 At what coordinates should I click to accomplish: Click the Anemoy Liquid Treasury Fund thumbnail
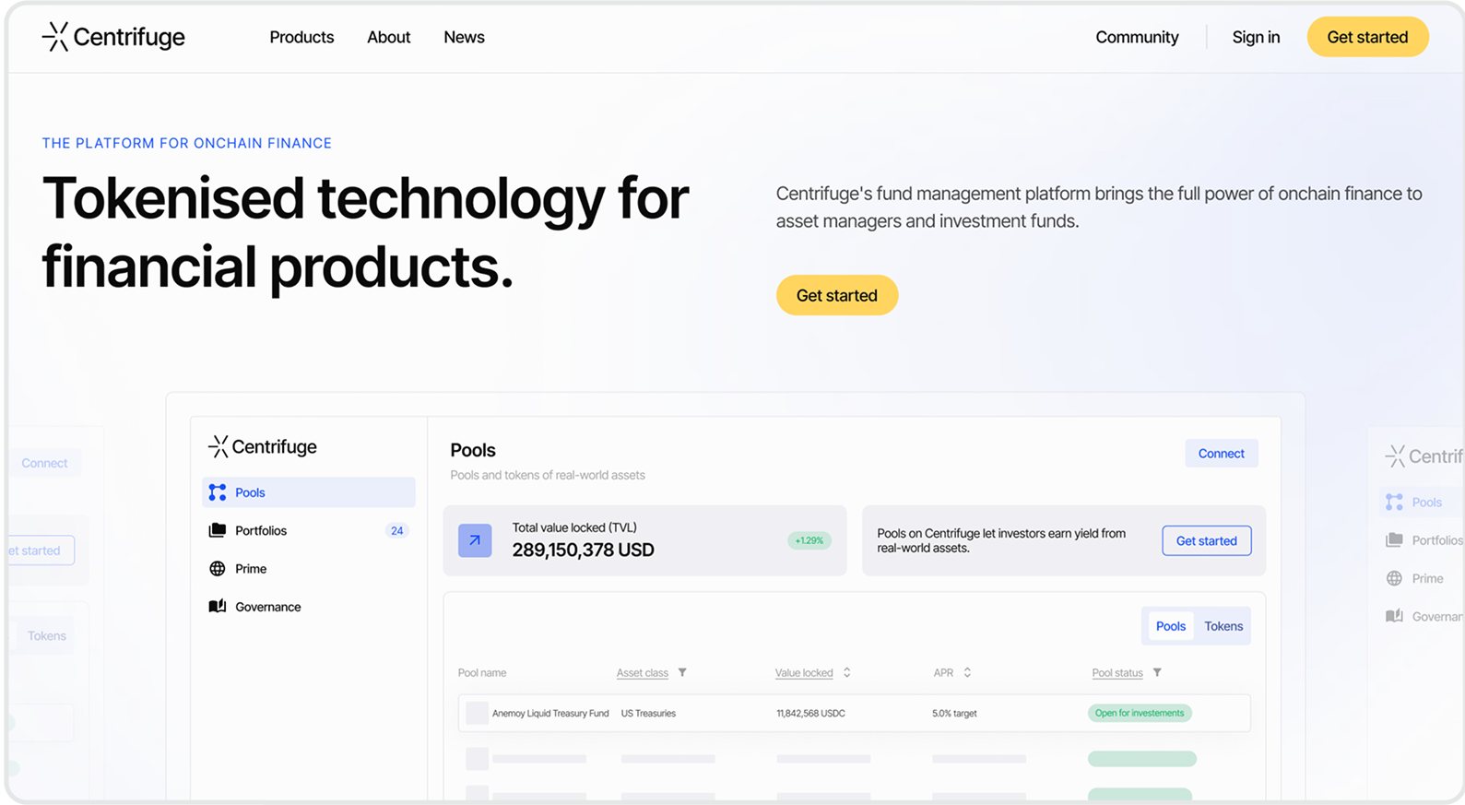477,713
